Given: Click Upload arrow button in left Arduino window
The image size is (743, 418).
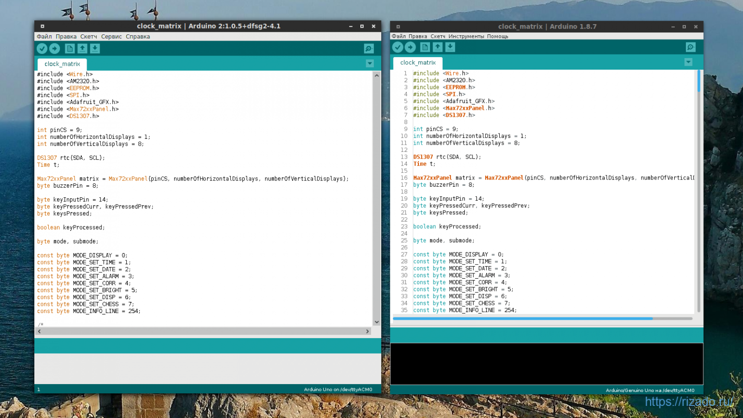Looking at the screenshot, I should pyautogui.click(x=55, y=48).
